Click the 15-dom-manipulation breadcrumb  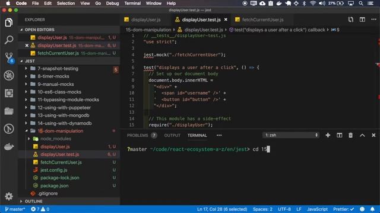148,30
